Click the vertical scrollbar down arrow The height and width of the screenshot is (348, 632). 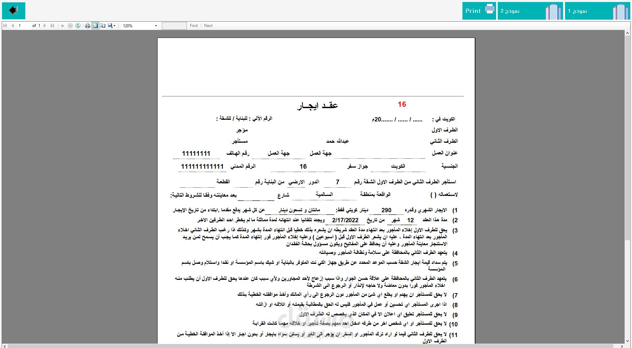pos(627,340)
